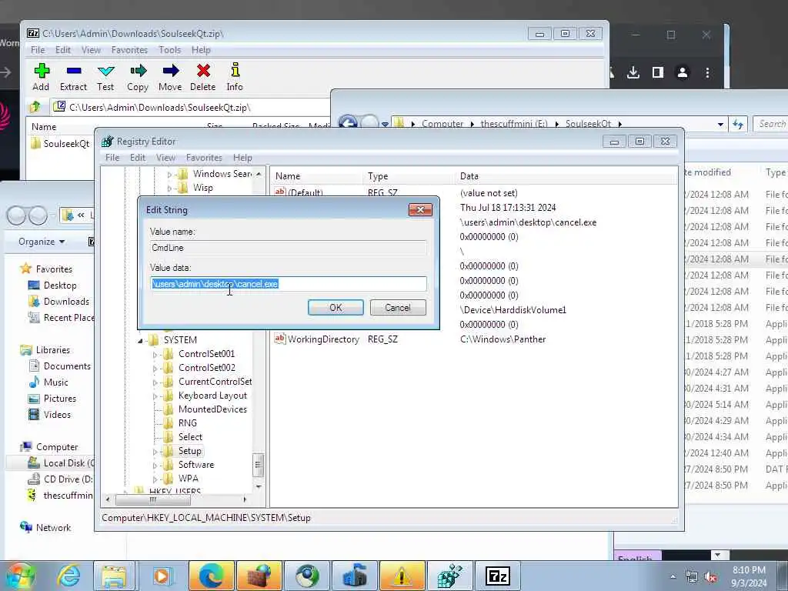Click Organize dropdown in Explorer window

(x=42, y=242)
